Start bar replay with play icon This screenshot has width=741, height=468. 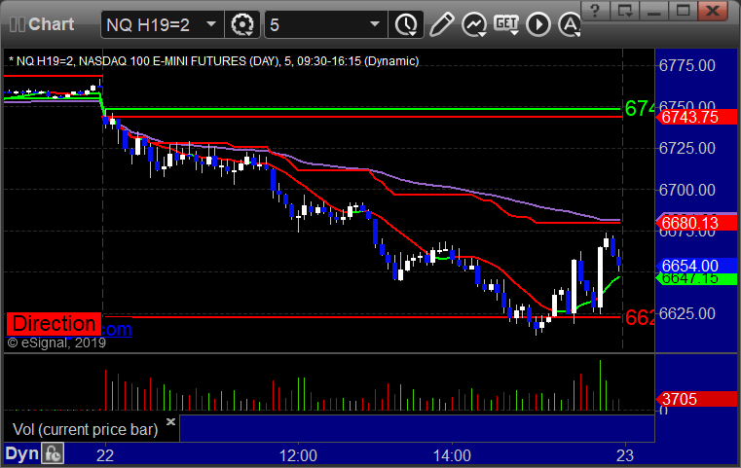pyautogui.click(x=538, y=24)
